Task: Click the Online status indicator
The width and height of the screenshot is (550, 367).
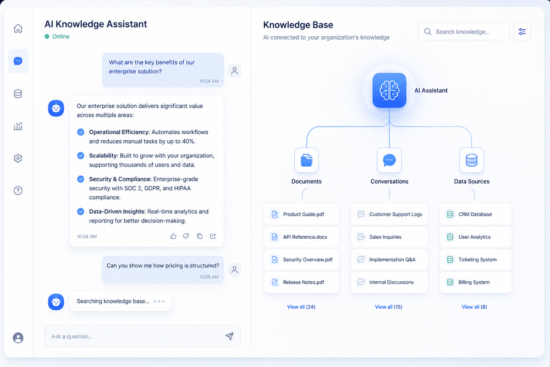Action: coord(57,36)
